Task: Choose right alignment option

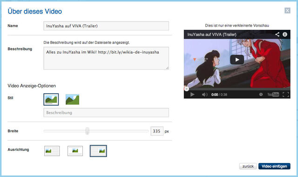Action: pos(98,151)
